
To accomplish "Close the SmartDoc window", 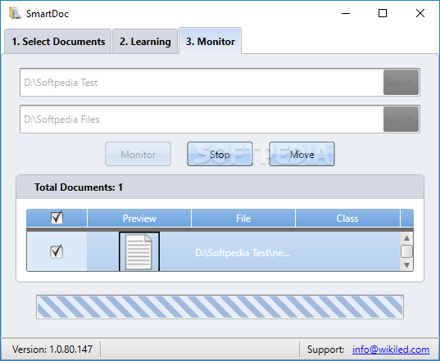I will pyautogui.click(x=420, y=13).
